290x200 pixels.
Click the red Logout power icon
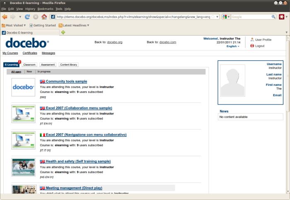[252, 46]
